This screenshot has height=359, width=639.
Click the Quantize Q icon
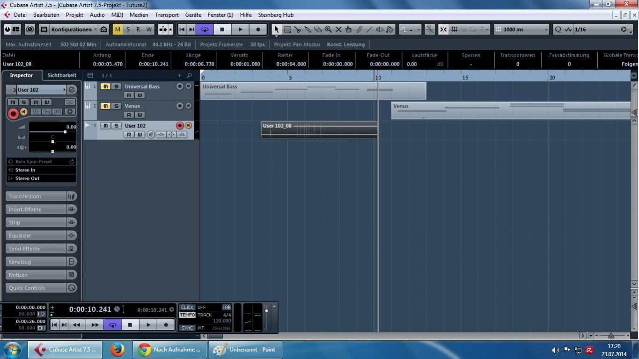pos(558,29)
